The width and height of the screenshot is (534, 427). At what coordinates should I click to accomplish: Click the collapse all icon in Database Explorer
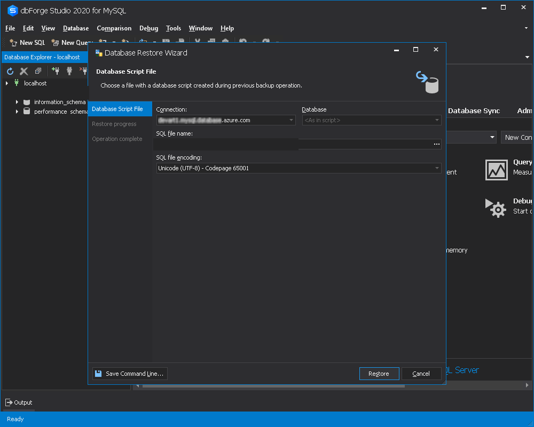coord(38,71)
